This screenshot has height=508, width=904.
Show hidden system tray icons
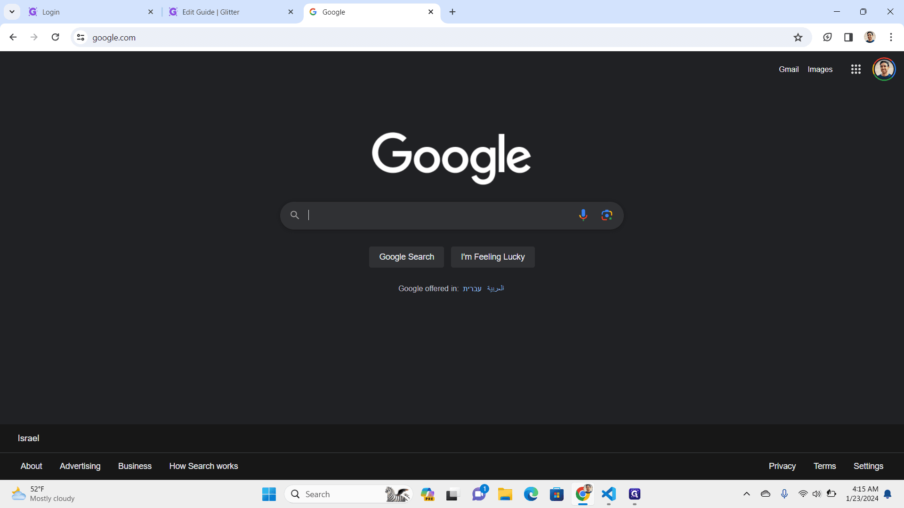(x=746, y=494)
